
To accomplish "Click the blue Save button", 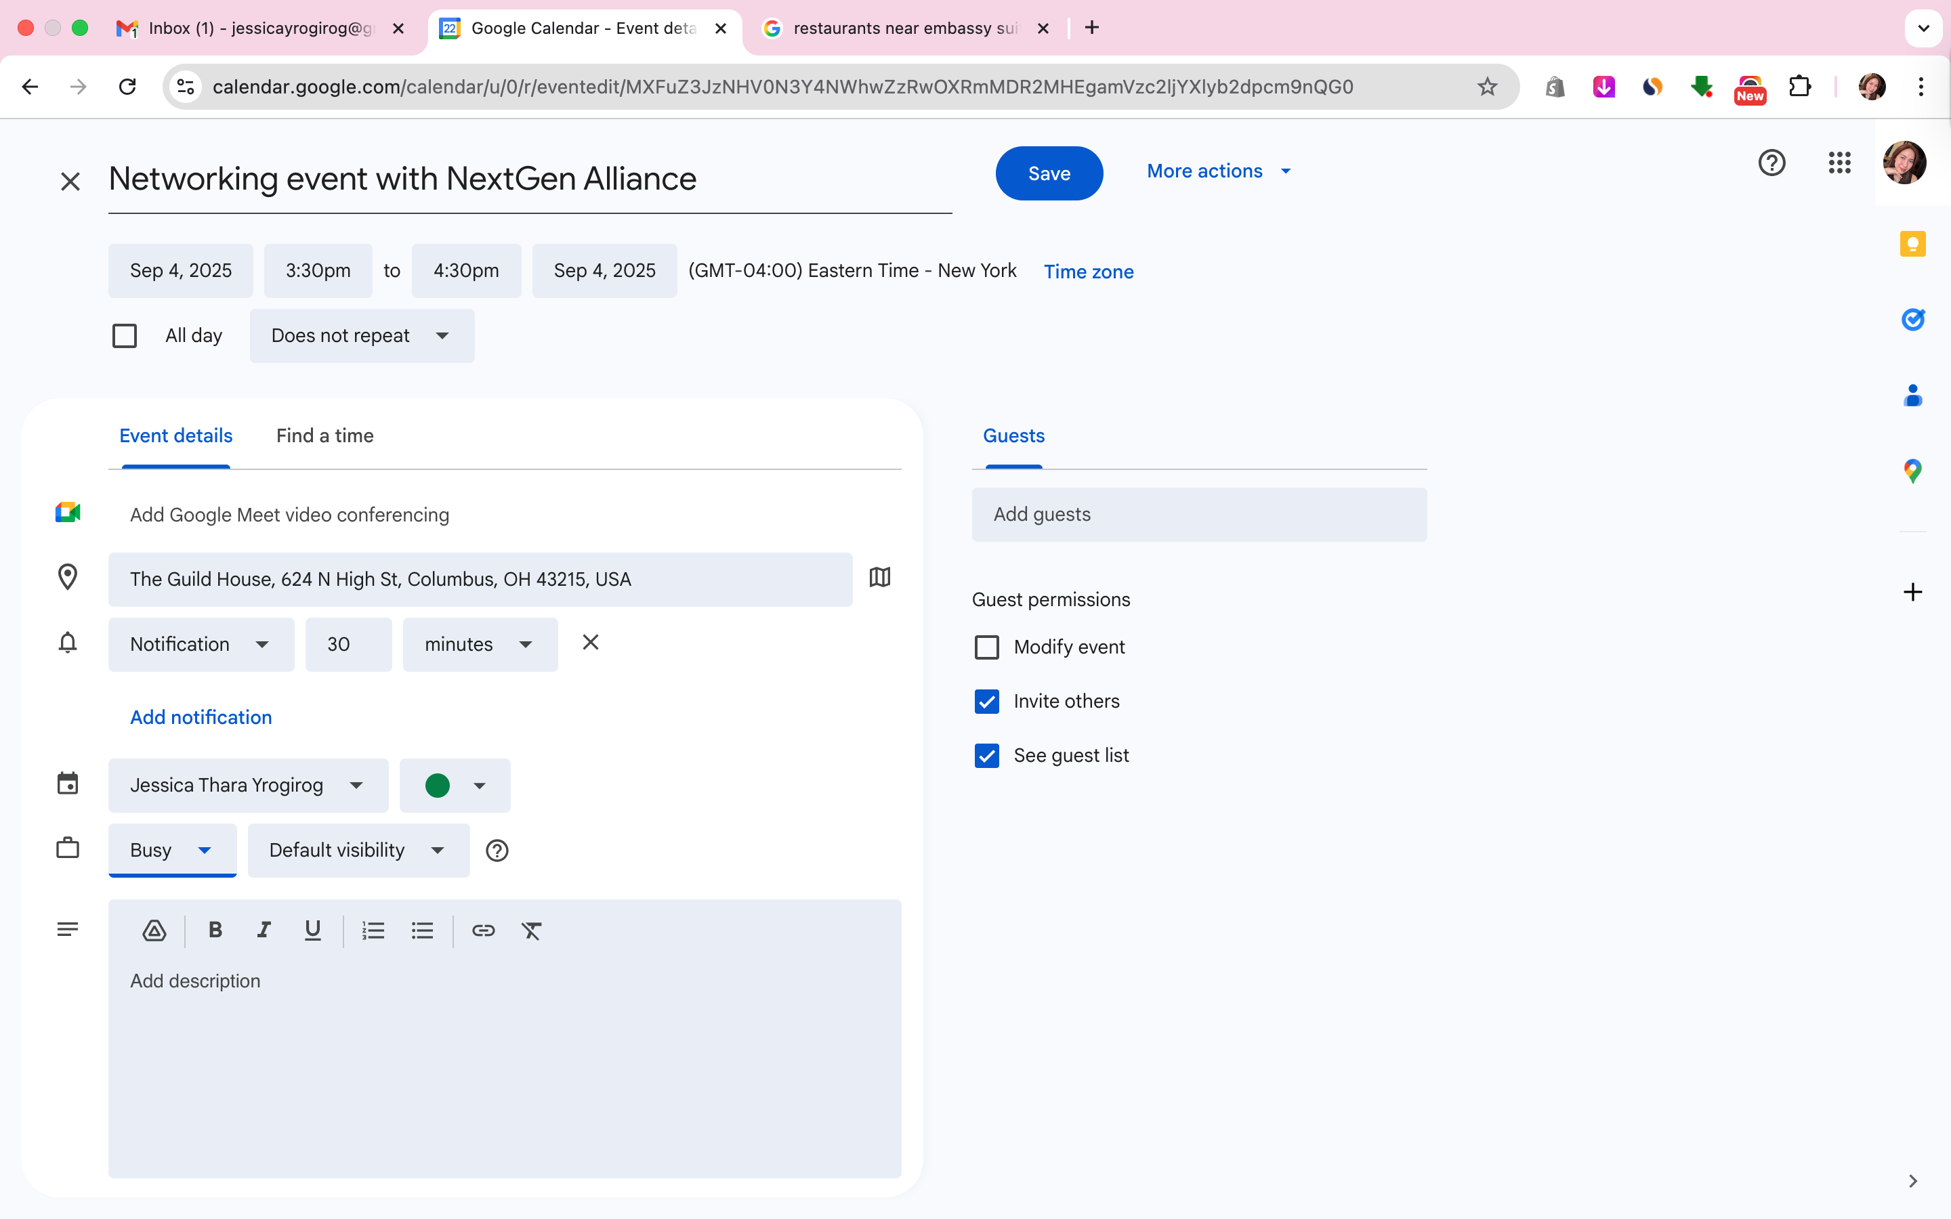I will coord(1049,173).
